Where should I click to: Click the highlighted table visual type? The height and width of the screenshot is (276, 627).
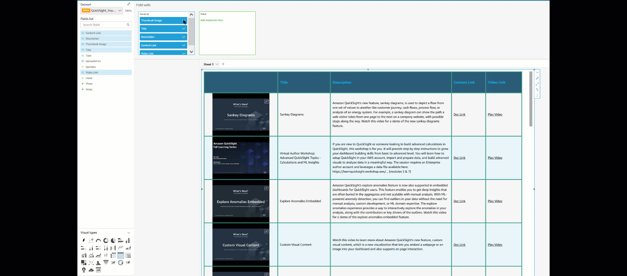(x=121, y=255)
